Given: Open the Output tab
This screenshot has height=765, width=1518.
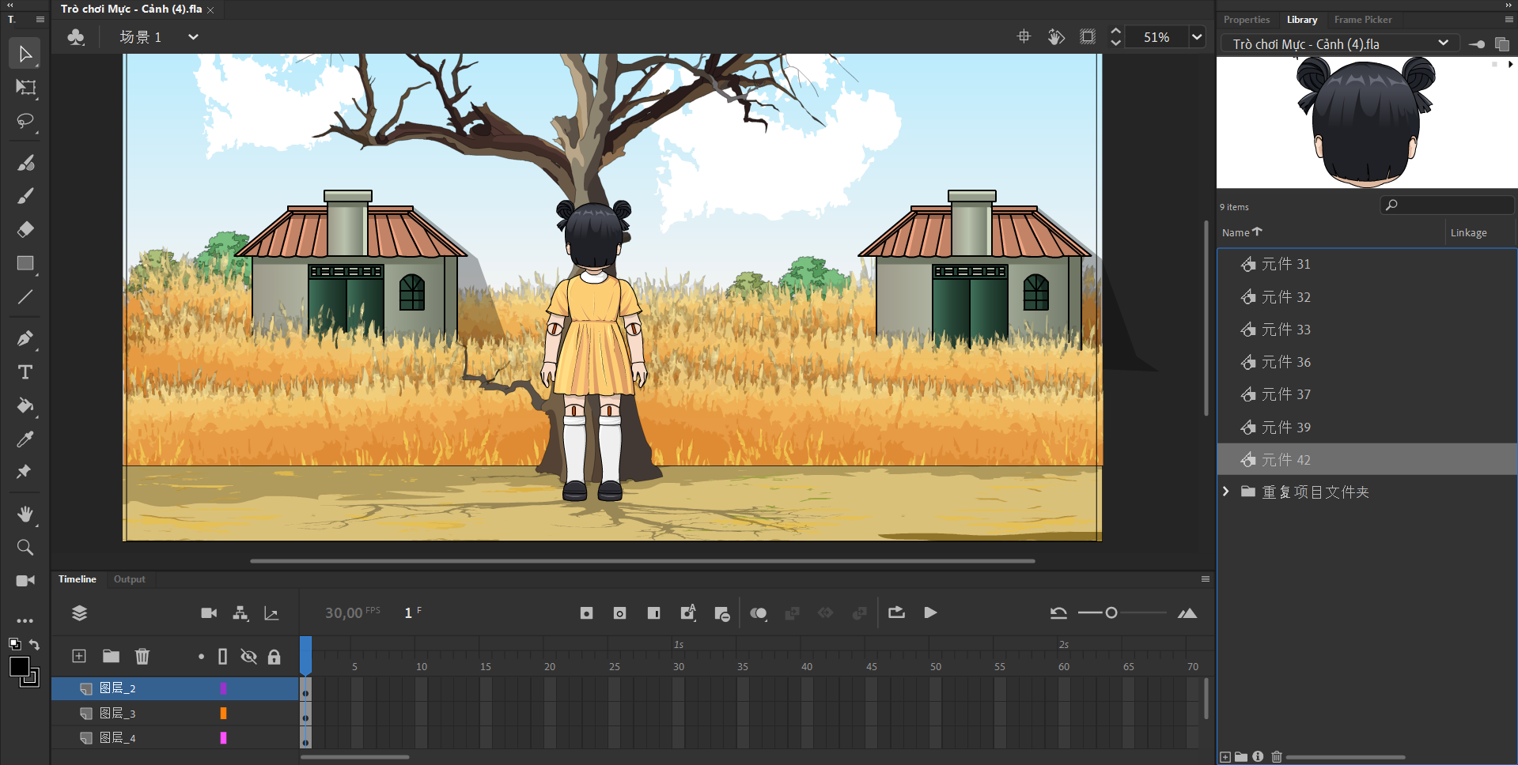Looking at the screenshot, I should click(x=130, y=579).
